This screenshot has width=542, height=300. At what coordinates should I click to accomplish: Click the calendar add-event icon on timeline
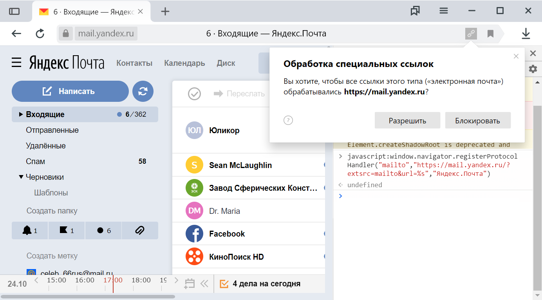point(190,284)
